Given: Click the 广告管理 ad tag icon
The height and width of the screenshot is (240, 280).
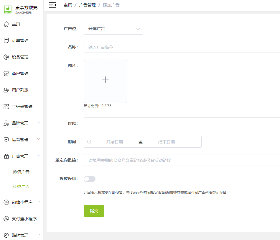Looking at the screenshot, I should (x=6, y=156).
